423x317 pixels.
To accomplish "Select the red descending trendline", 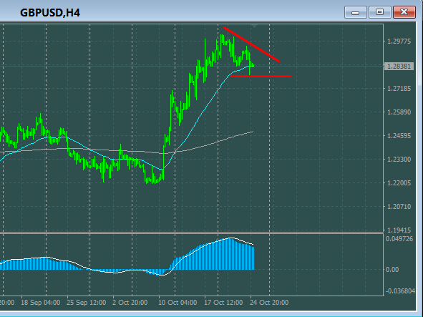I will pyautogui.click(x=251, y=44).
